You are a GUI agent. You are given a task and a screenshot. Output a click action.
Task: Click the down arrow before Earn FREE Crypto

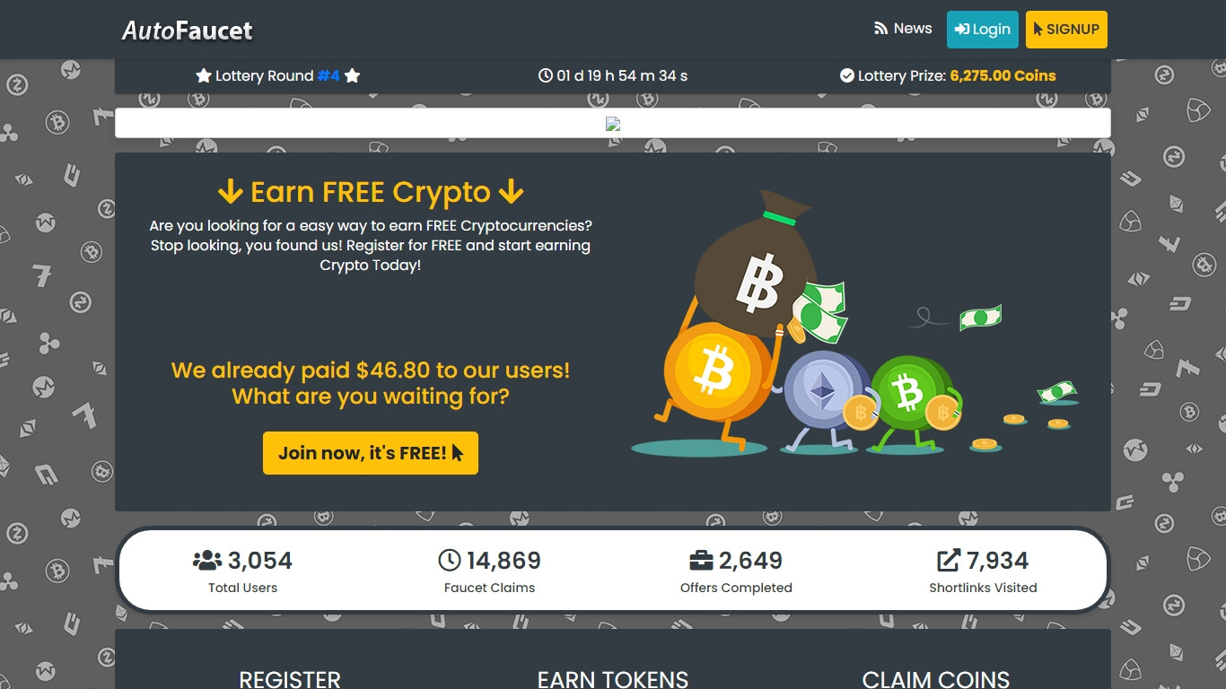231,192
